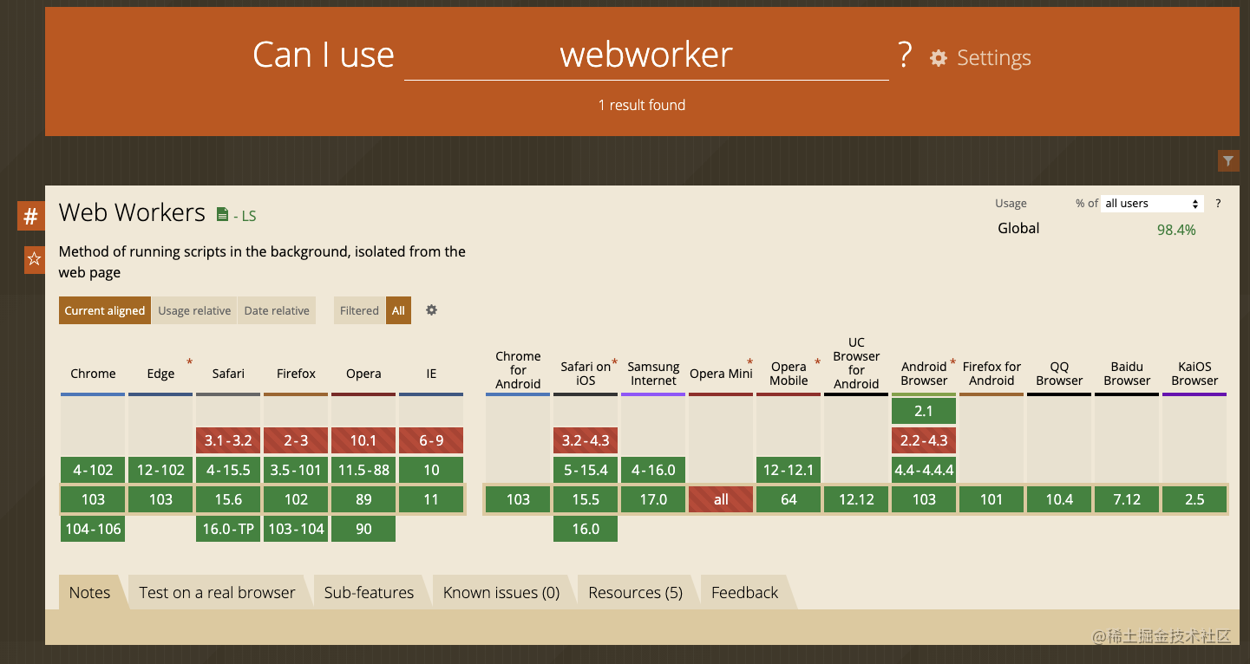Open the green spec document icon
Viewport: 1250px width, 664px height.
click(x=222, y=215)
